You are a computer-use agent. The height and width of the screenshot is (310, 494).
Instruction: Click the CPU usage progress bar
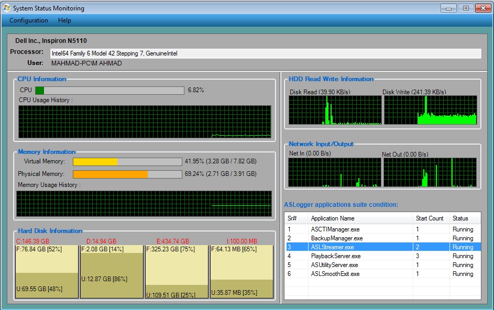[x=108, y=90]
